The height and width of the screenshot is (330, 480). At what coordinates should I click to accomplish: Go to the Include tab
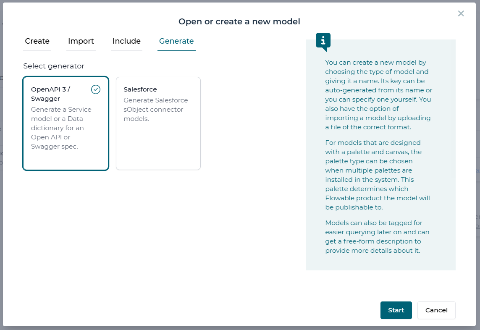click(126, 41)
